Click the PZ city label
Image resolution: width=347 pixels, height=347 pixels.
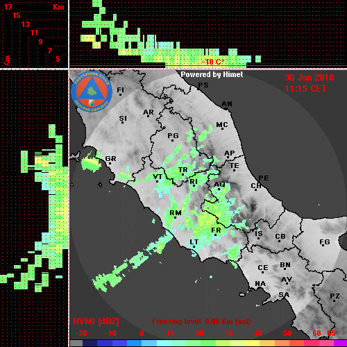(335, 296)
